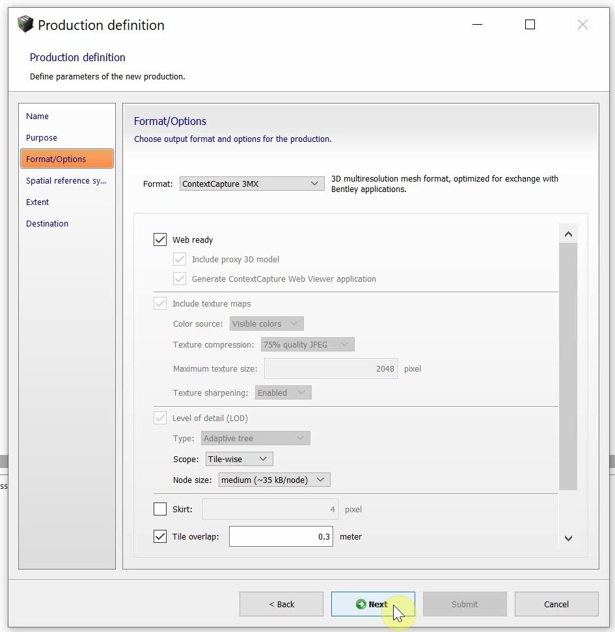
Task: Click the Production definition app icon
Action: [25, 25]
